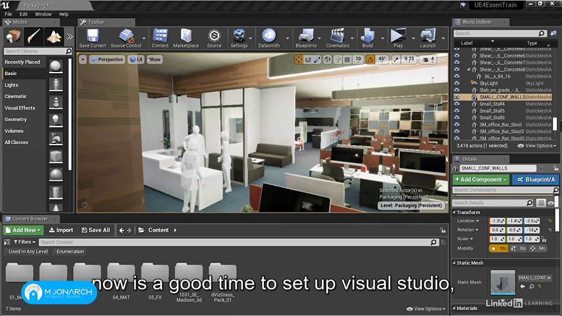This screenshot has width=562, height=316.
Task: Click the Play toolbar button
Action: (x=398, y=38)
